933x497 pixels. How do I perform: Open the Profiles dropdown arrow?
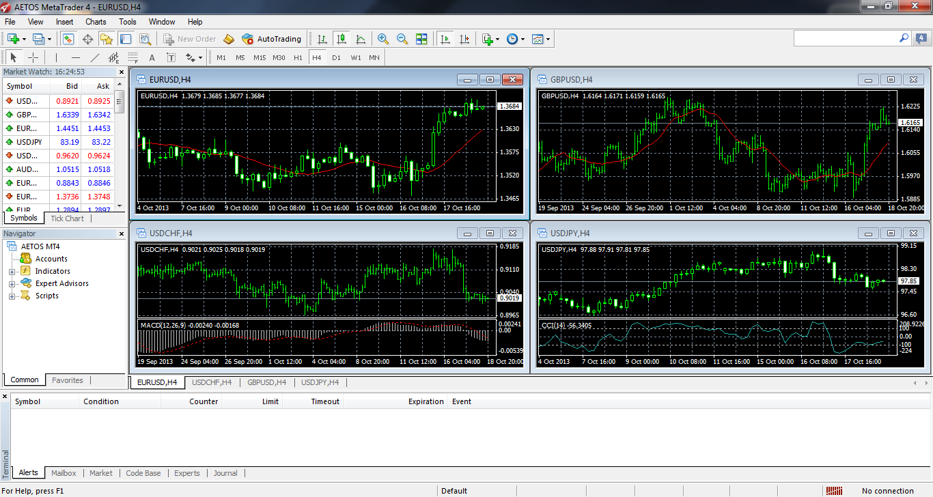coord(49,39)
